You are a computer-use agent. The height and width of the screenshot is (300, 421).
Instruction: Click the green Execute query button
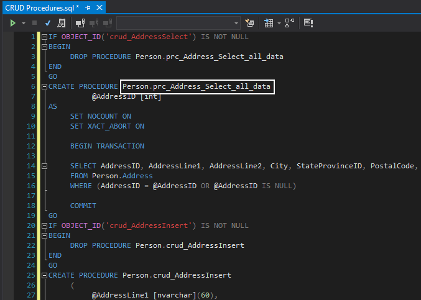[12, 23]
